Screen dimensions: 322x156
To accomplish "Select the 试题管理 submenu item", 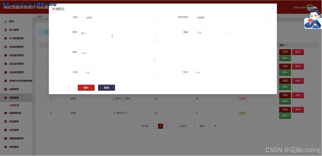I will coord(14,105).
